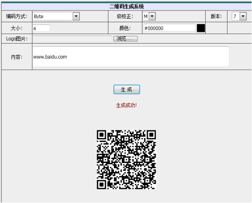
Task: Click the 颜色 #000000 color input
Action: [169, 28]
